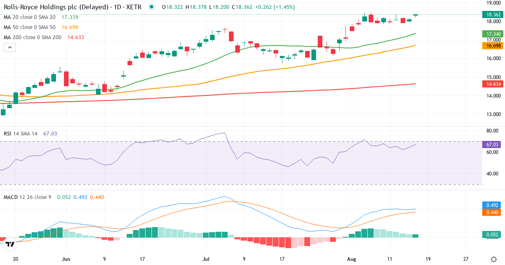
Task: Click the MACD signal 0.440 axis label
Action: 492,212
